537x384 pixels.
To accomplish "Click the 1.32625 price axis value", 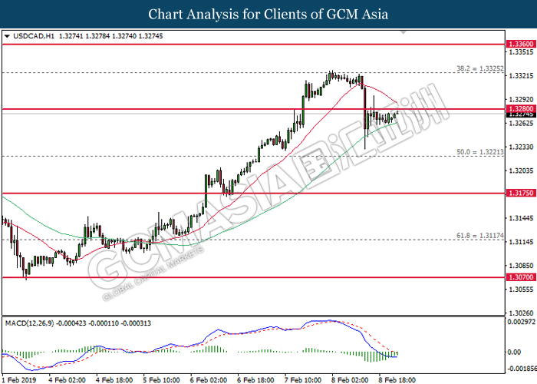I will (521, 123).
